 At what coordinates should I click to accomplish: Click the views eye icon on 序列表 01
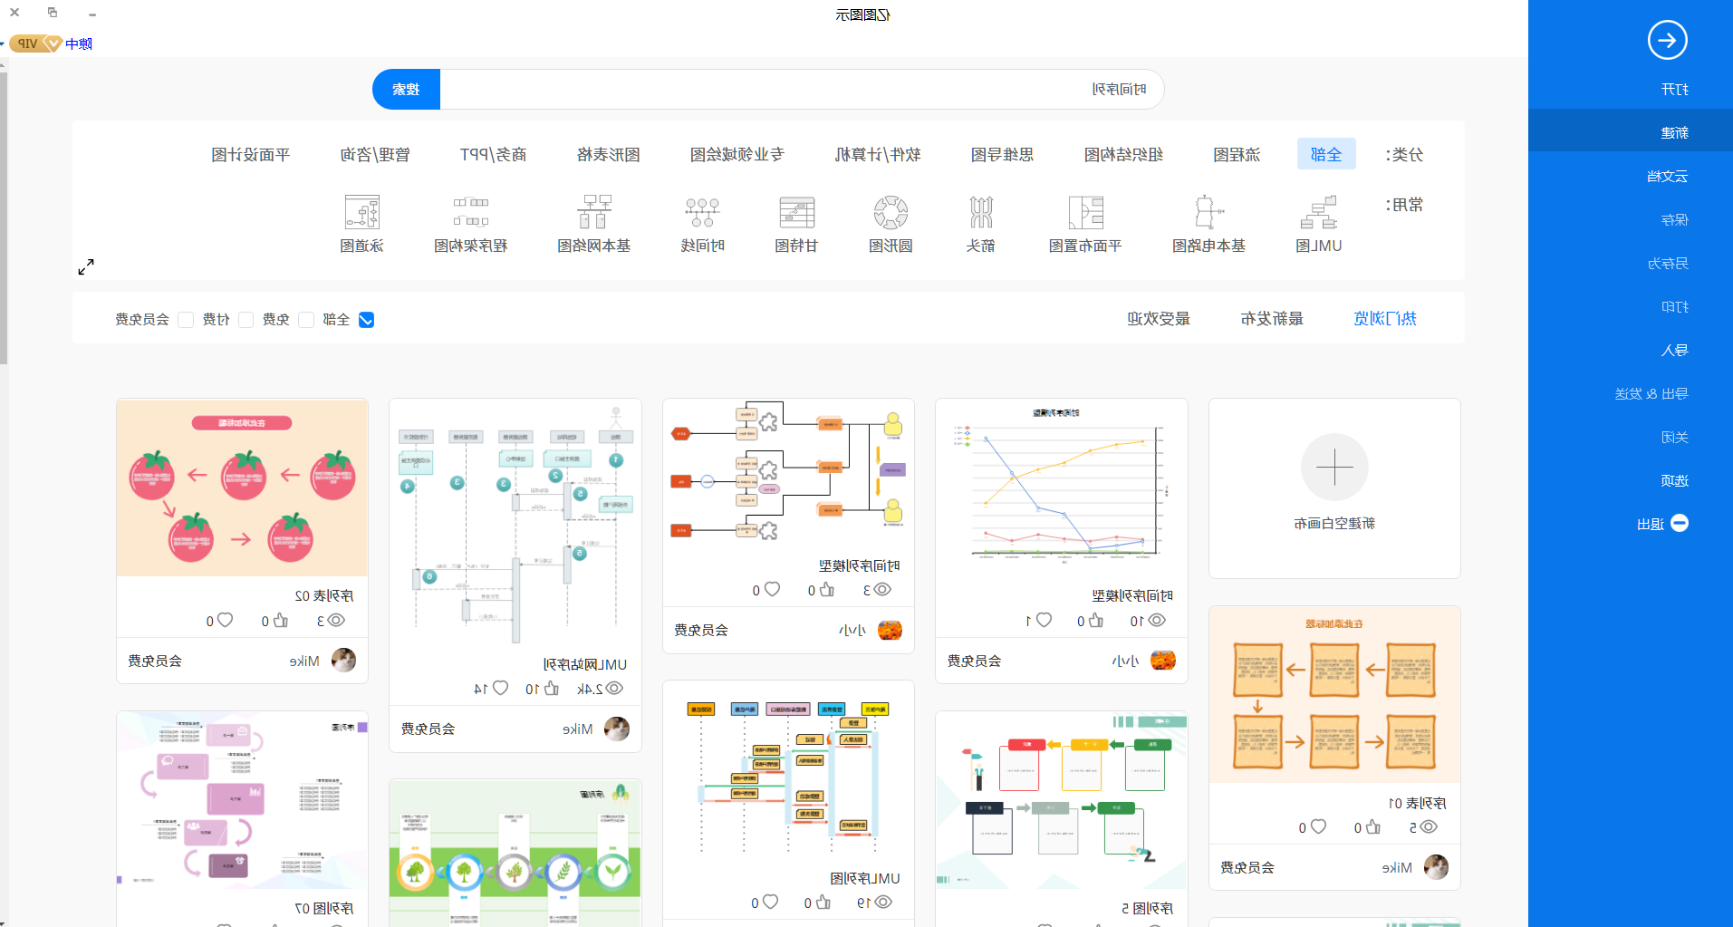(1429, 826)
